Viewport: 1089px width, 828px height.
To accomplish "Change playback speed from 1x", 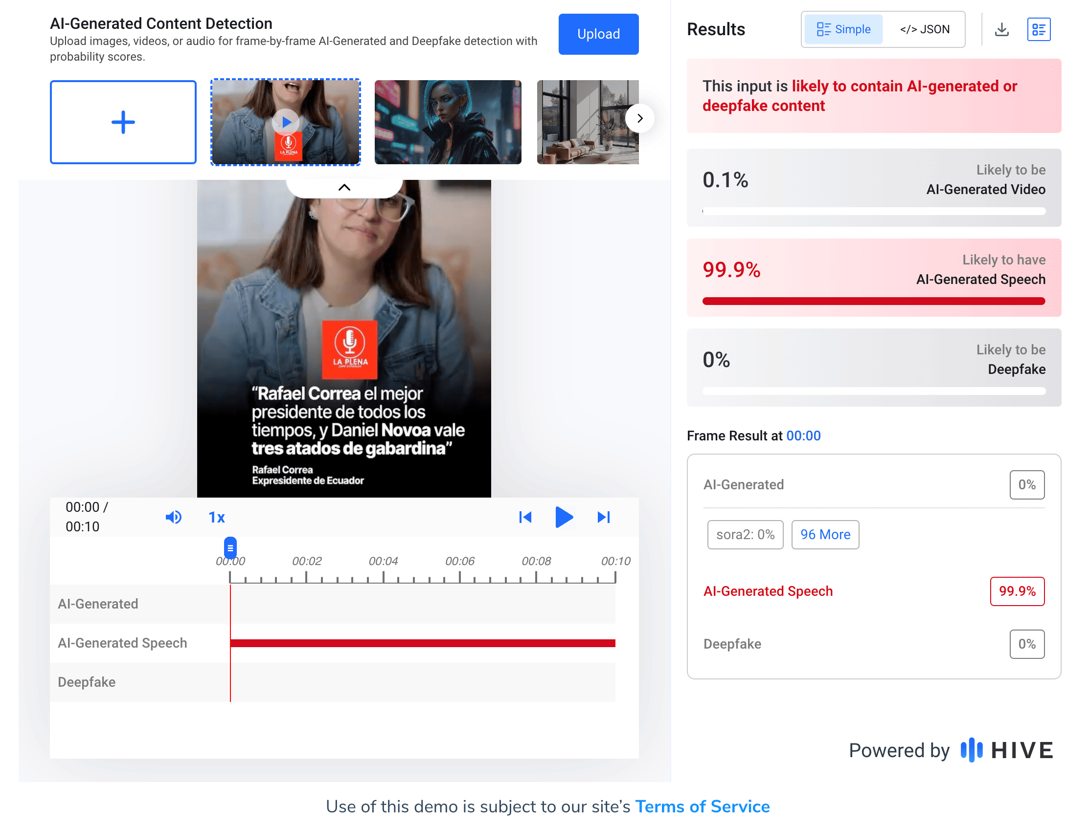I will point(217,517).
